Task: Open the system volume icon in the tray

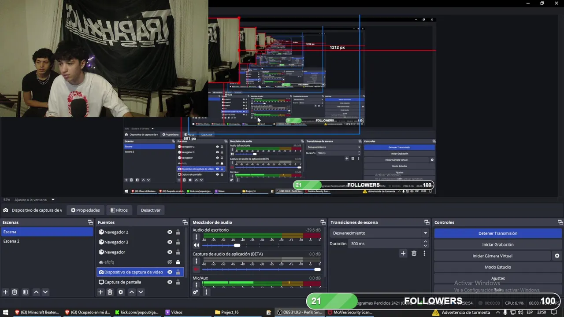Action: [520, 312]
